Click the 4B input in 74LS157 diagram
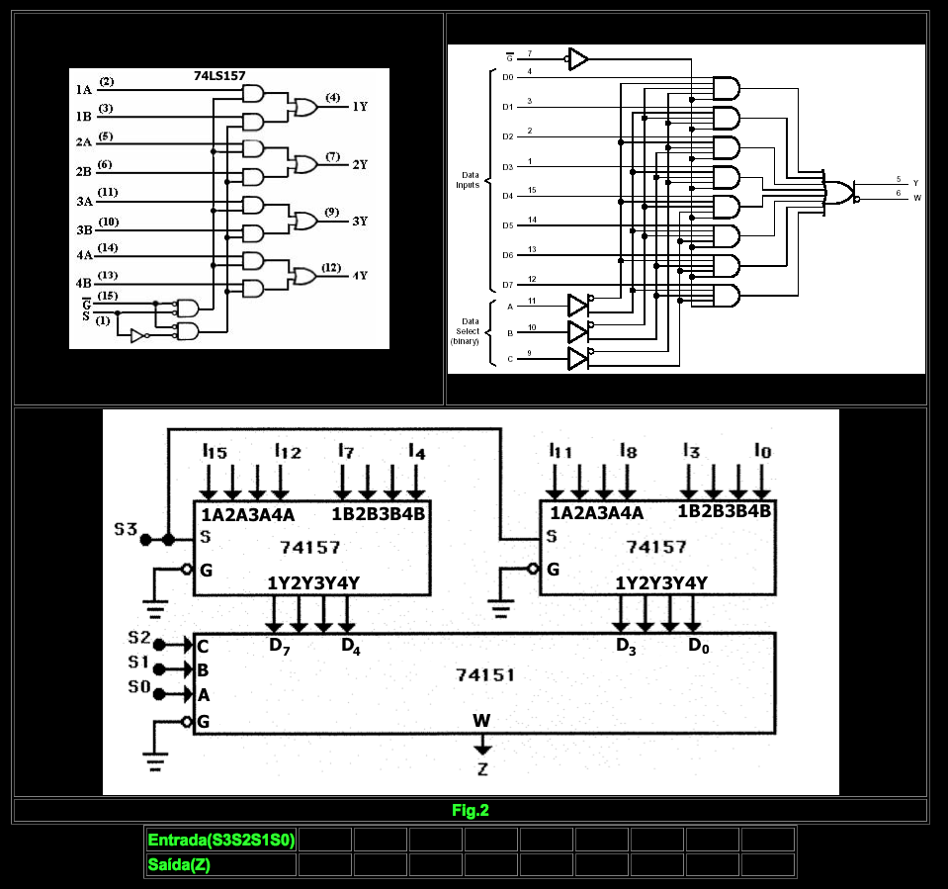This screenshot has width=948, height=889. tap(83, 283)
